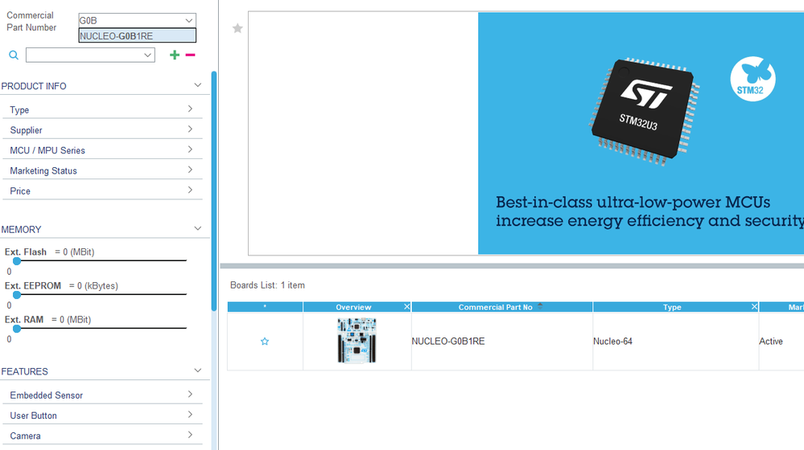
Task: Click the Ext. RAM slider handle
Action: [x=17, y=329]
